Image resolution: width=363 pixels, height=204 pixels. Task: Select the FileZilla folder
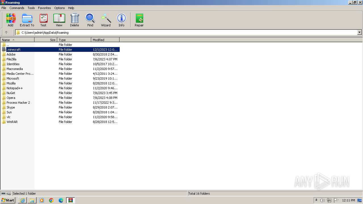60,59
